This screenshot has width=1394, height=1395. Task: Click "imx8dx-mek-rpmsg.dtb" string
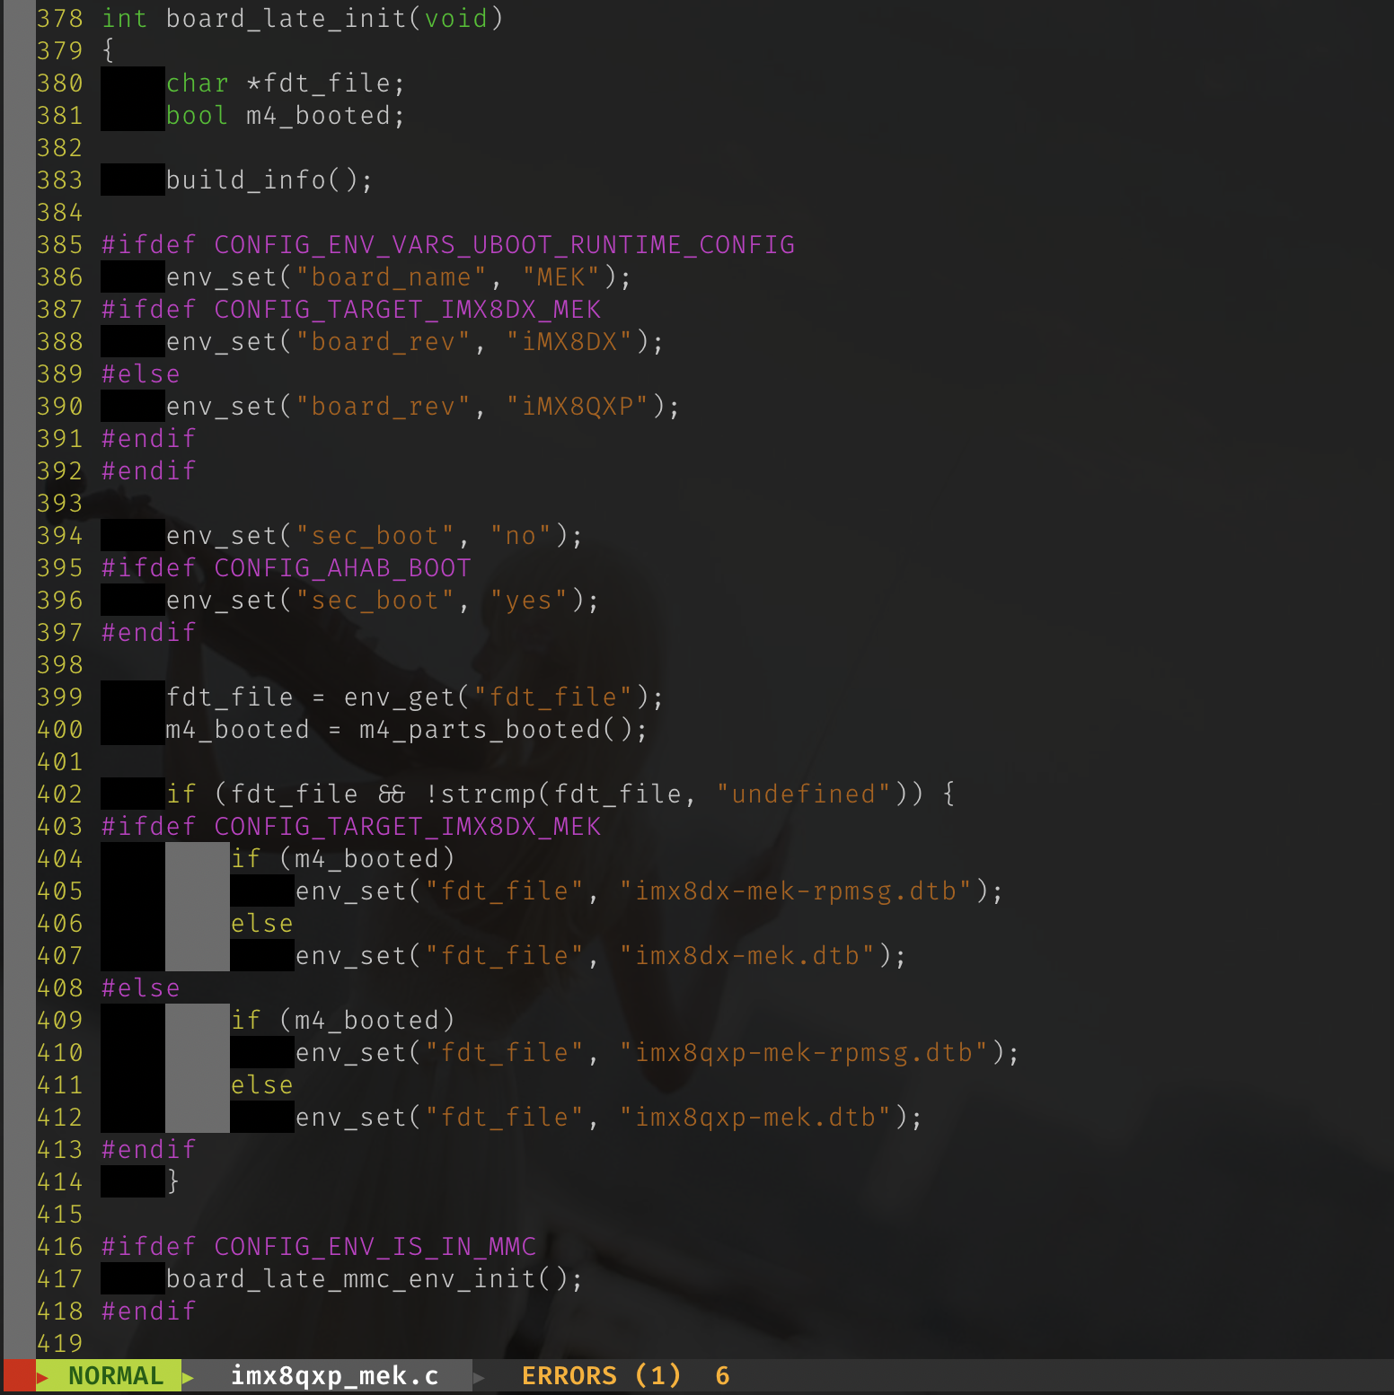pyautogui.click(x=796, y=891)
